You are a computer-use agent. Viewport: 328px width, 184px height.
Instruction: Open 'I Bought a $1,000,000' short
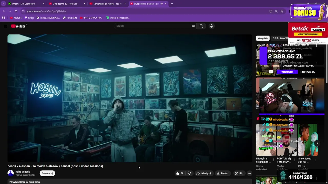tap(266, 140)
